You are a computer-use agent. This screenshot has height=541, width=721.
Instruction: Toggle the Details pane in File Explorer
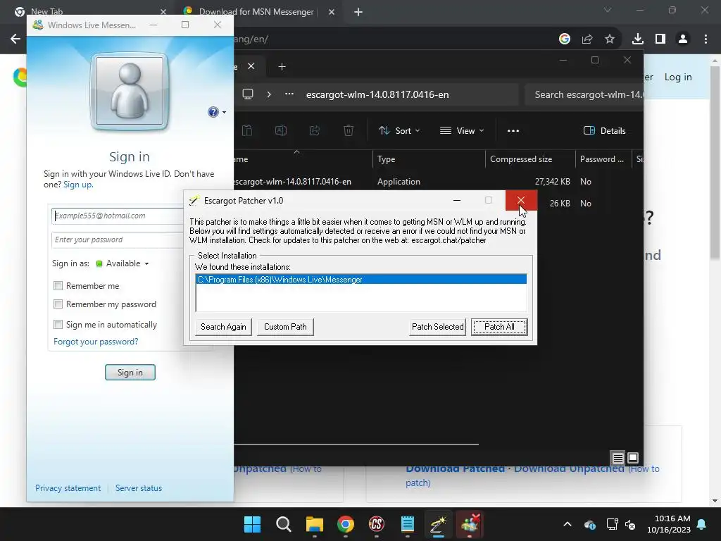tap(604, 130)
